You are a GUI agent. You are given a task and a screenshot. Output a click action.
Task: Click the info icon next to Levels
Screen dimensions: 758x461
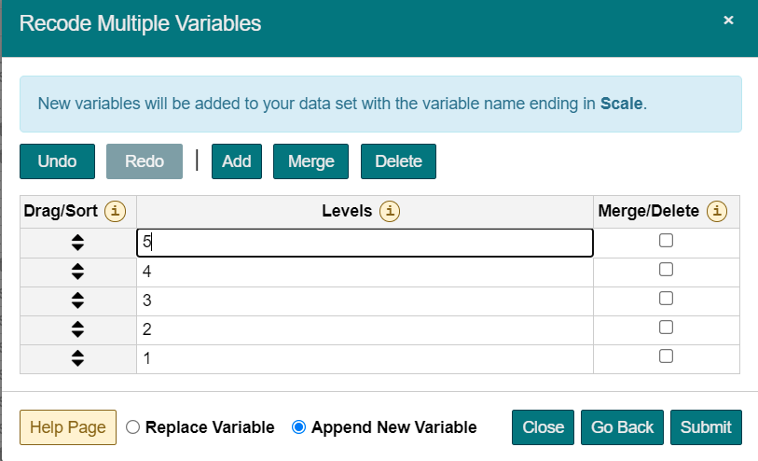[x=390, y=211]
